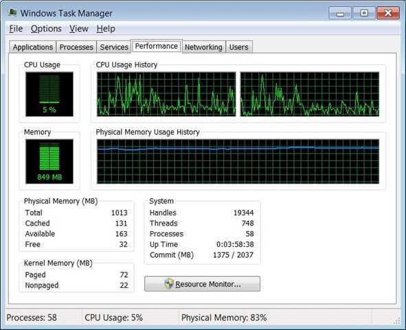Click the Available memory value 163
Screen dimensions: 406x330
click(x=121, y=234)
